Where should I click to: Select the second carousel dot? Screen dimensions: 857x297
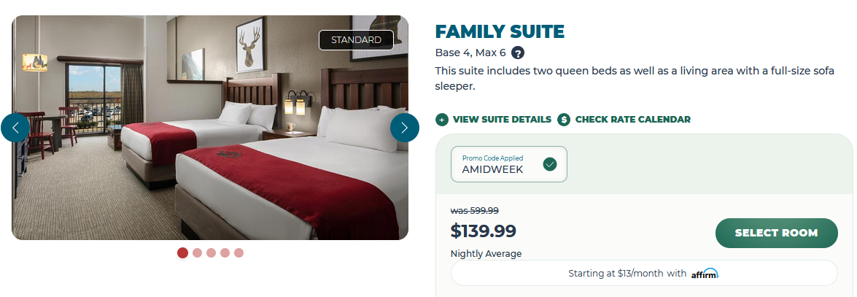click(x=197, y=253)
